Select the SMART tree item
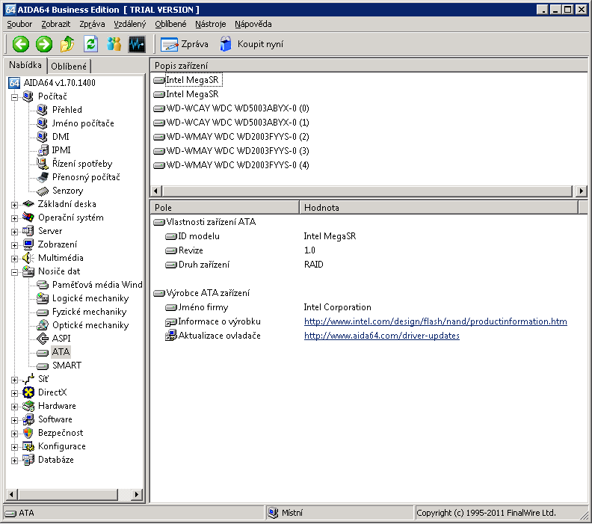This screenshot has height=524, width=592. click(x=67, y=366)
